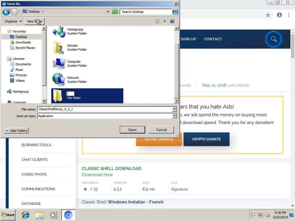
Task: Click the Download Now link
Action: 97,175
